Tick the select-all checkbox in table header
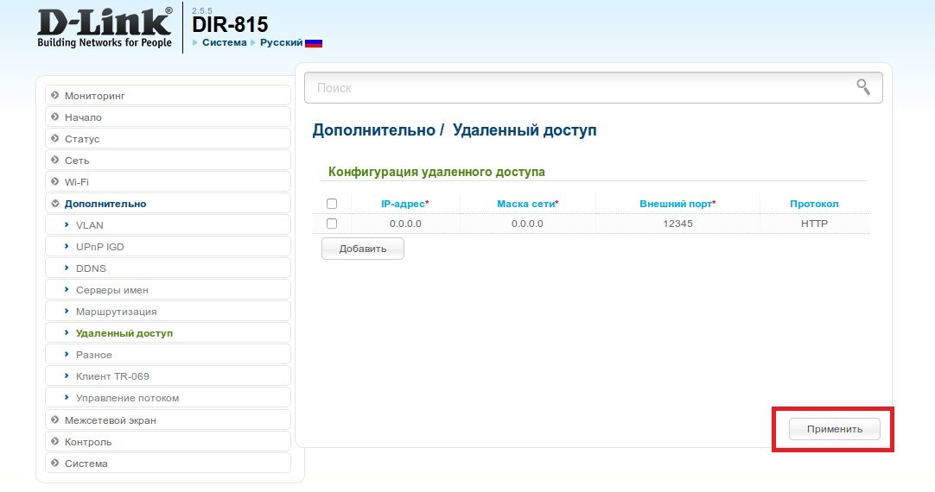 tap(332, 204)
